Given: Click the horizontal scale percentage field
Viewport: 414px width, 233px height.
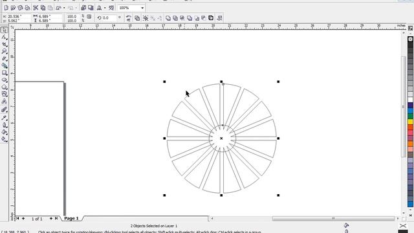Looking at the screenshot, I should tap(73, 16).
